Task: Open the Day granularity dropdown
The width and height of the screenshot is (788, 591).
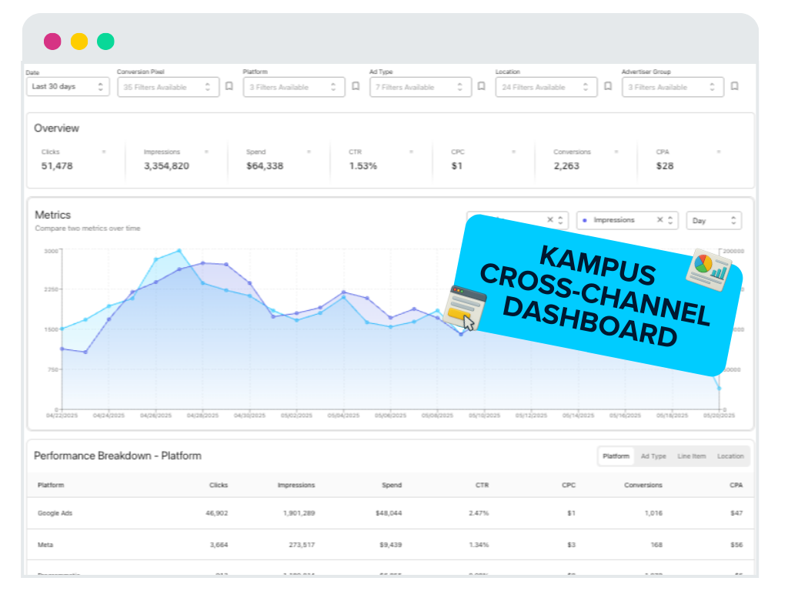Action: 714,221
